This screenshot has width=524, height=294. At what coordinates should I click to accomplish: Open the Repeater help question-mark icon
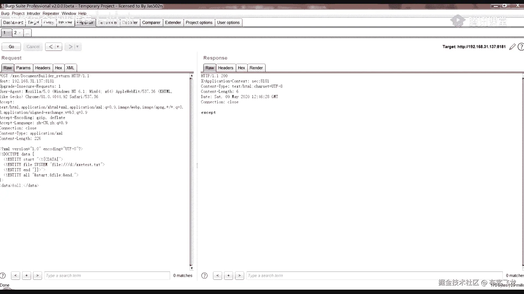[521, 47]
